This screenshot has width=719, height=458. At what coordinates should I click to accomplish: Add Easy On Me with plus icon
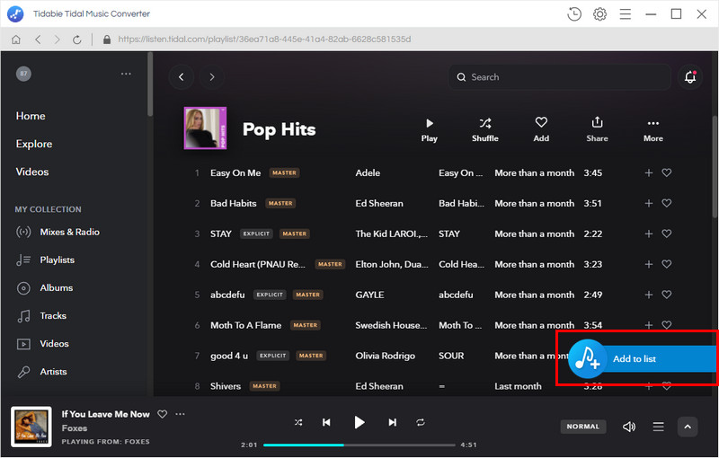648,172
